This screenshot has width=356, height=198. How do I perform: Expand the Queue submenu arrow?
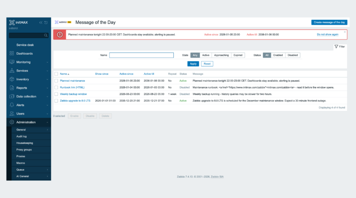click(x=47, y=170)
